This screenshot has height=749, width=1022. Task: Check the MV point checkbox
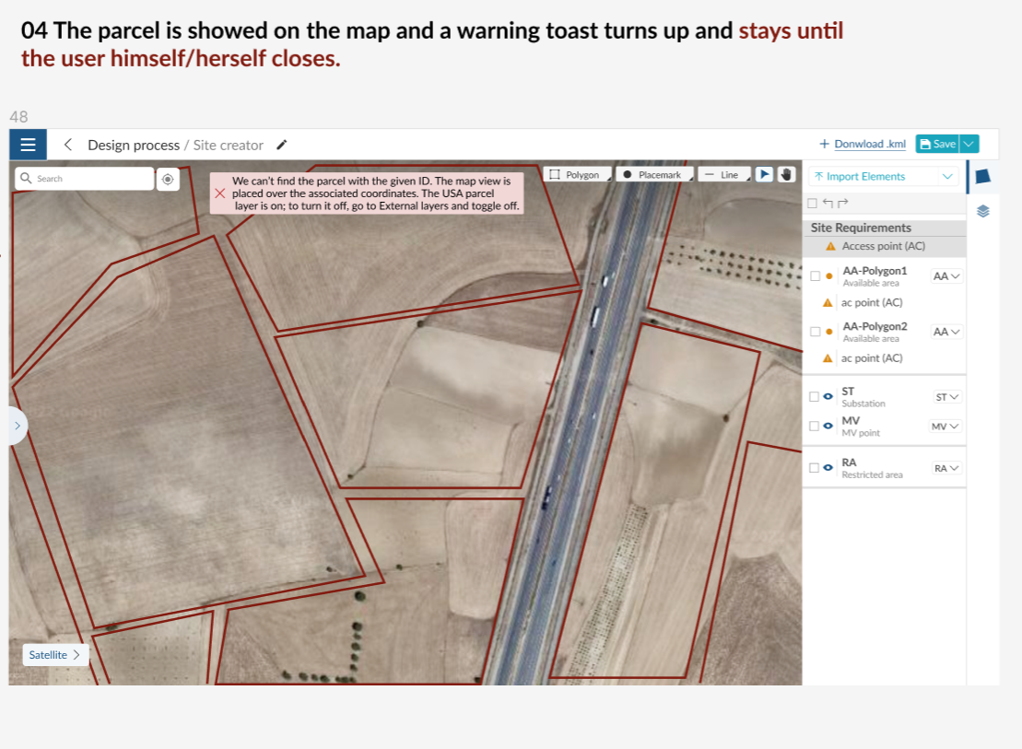pos(814,427)
